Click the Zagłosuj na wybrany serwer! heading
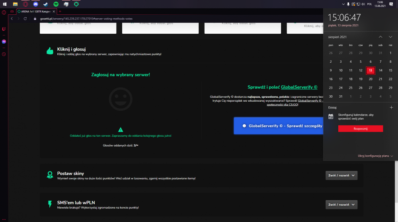 [x=121, y=75]
